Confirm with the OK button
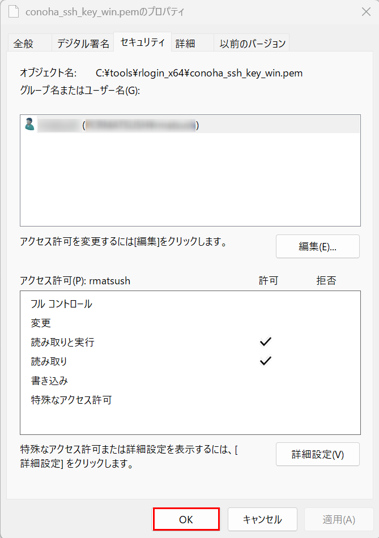Screen dimensions: 379x538 point(186,519)
